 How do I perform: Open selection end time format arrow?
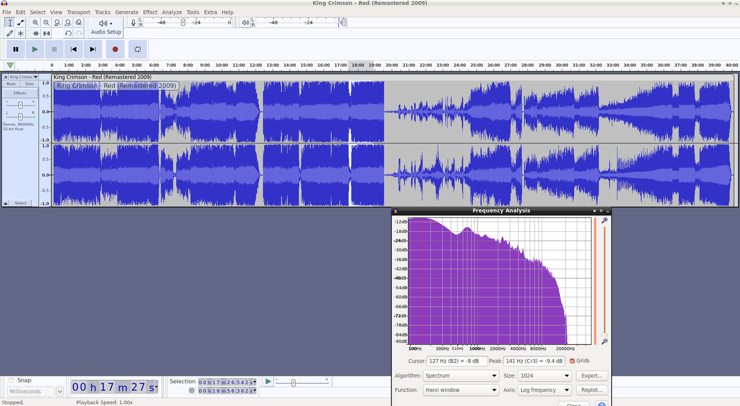coord(254,391)
